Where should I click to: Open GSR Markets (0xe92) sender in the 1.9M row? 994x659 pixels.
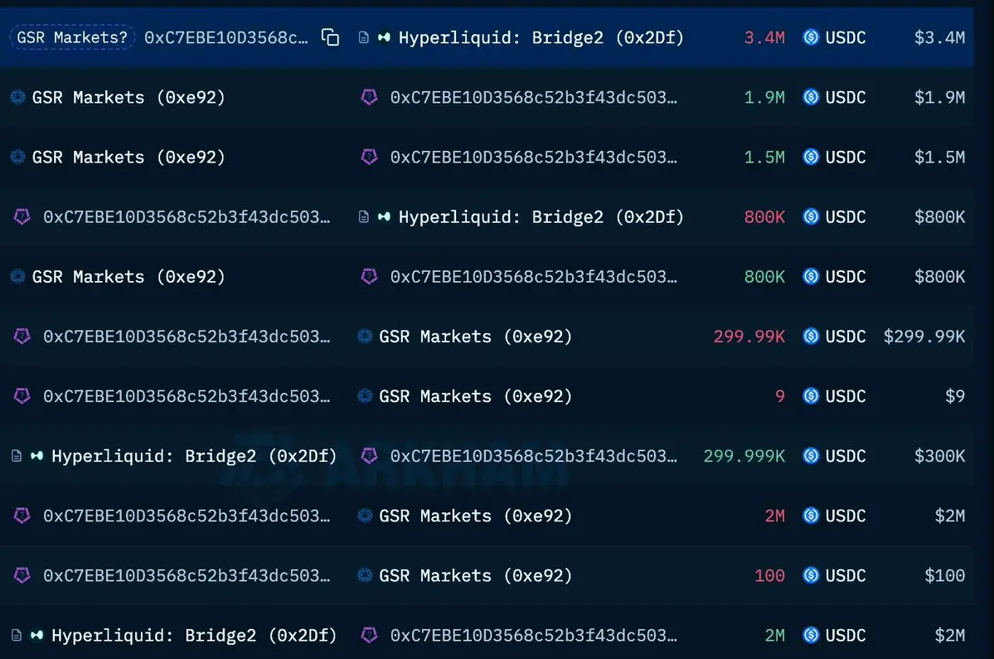(x=128, y=97)
